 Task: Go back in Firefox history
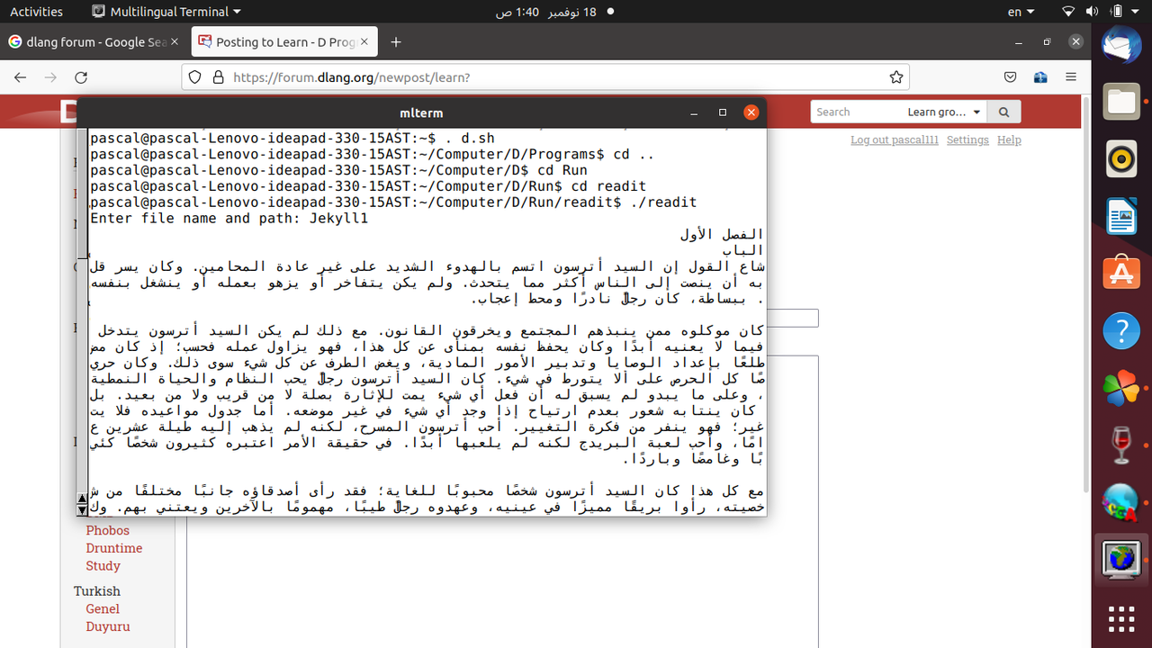click(x=21, y=77)
